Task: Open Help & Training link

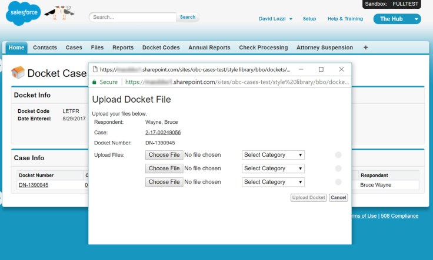Action: tap(345, 19)
